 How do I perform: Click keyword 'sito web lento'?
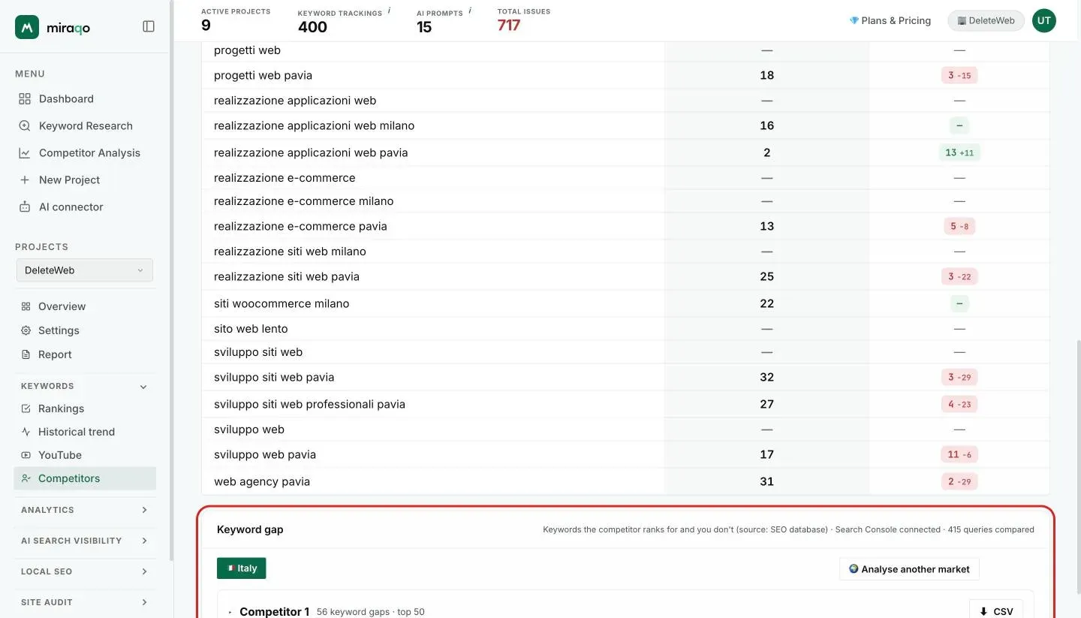(251, 329)
